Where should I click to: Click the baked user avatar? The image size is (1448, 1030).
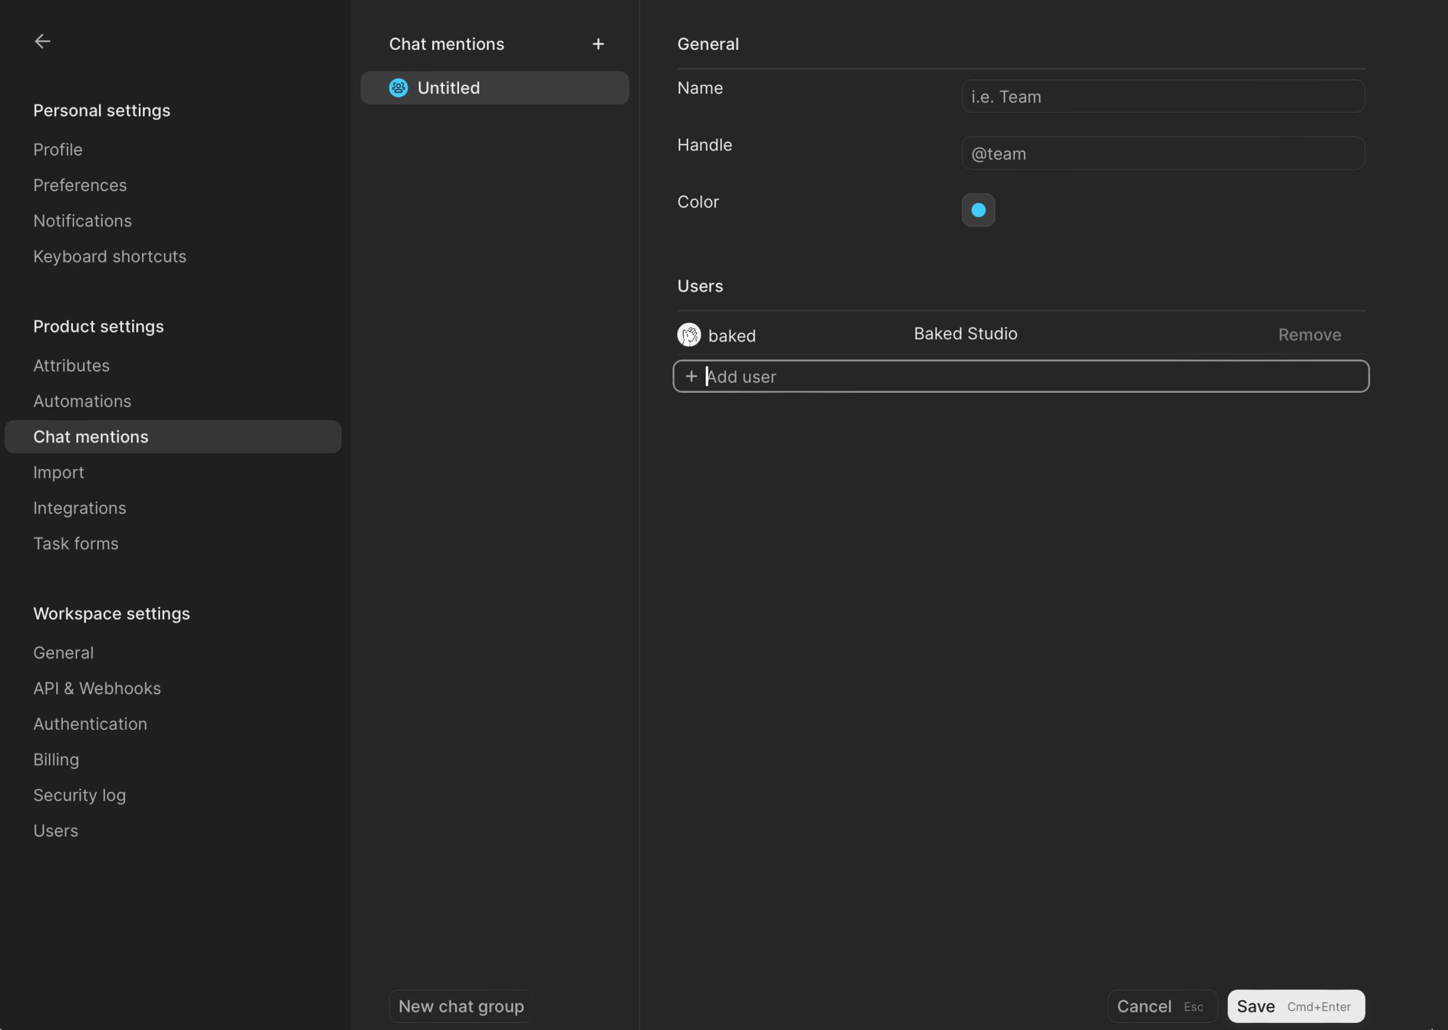[x=689, y=335]
